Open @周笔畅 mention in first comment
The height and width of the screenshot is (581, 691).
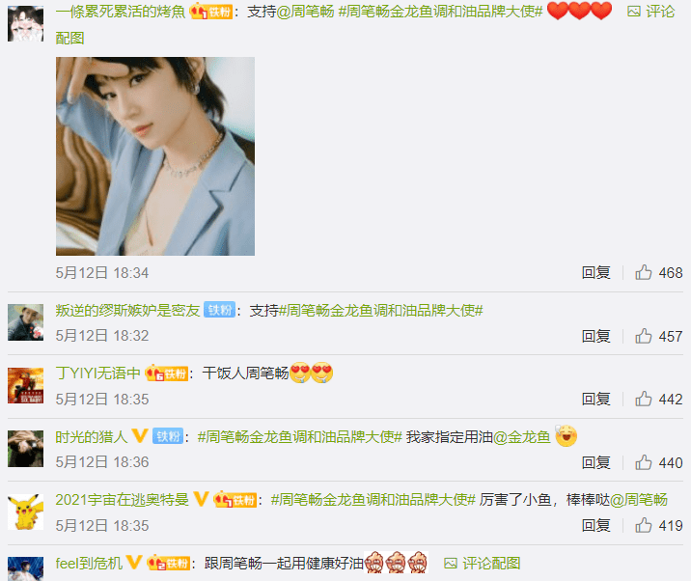point(305,12)
